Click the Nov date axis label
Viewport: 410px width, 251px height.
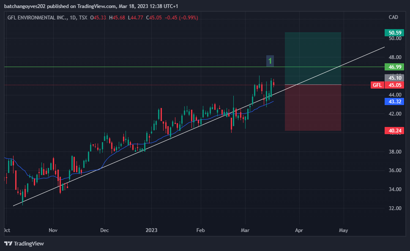pyautogui.click(x=53, y=230)
